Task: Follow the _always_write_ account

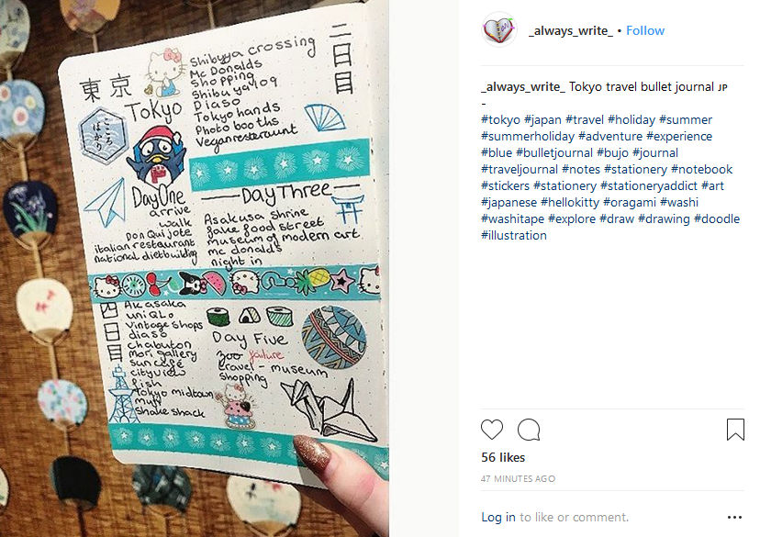Action: click(645, 30)
